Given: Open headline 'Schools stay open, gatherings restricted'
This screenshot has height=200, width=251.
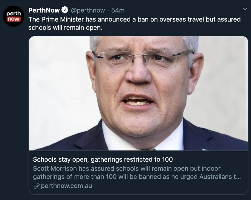Looking at the screenshot, I should click(x=103, y=159).
